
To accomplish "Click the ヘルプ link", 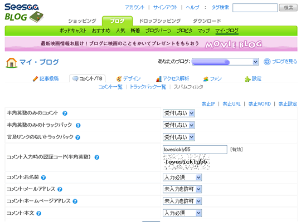I will click(192, 7).
